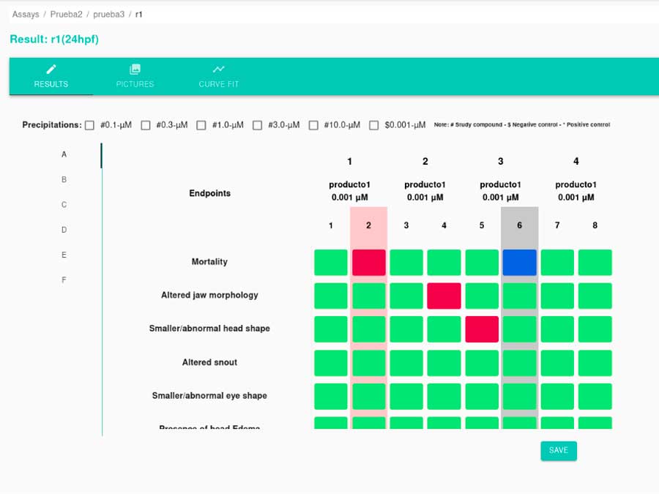This screenshot has width=659, height=494.
Task: Click well column header 6
Action: 519,225
